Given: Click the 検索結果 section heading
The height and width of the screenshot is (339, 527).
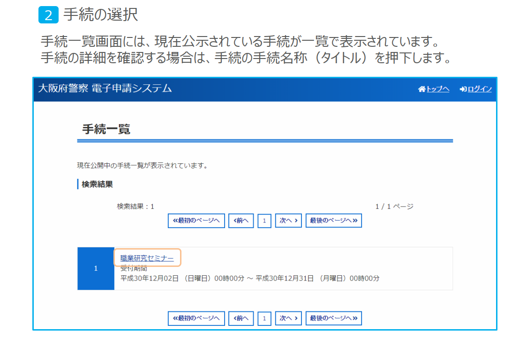Looking at the screenshot, I should pos(97,184).
